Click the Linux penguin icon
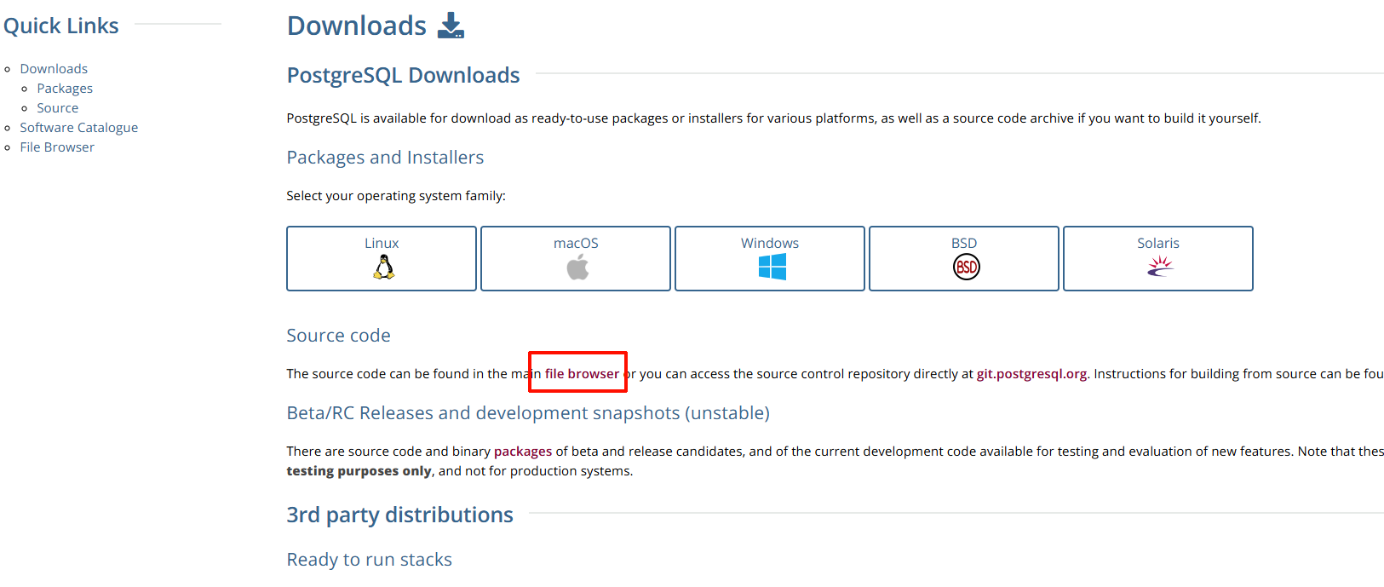Screen dimensions: 1384x587 click(x=384, y=268)
